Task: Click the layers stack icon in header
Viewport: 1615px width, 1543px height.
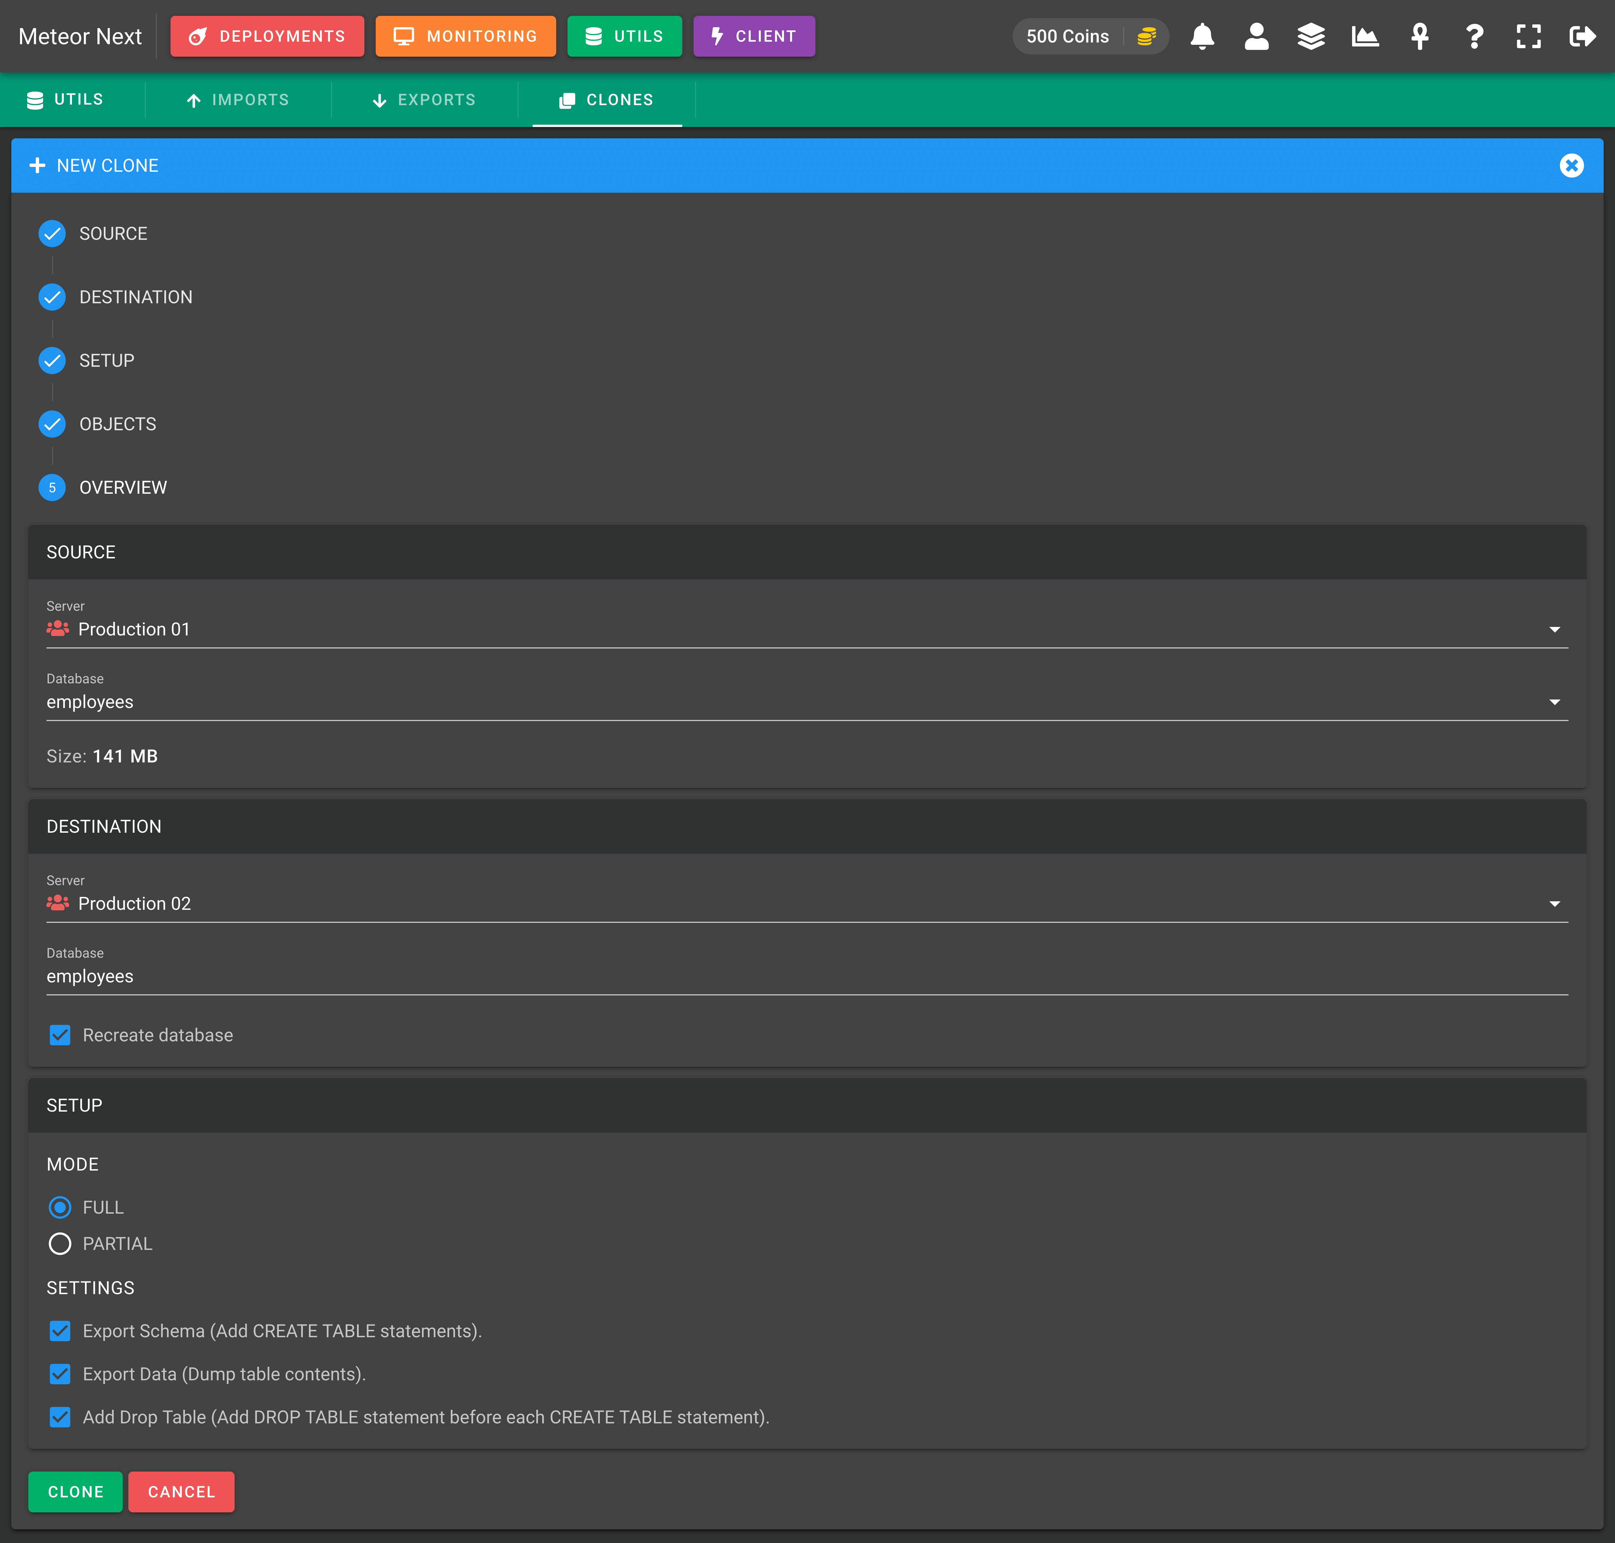Action: coord(1311,36)
